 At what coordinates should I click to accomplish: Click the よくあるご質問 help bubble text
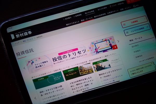coord(141,70)
